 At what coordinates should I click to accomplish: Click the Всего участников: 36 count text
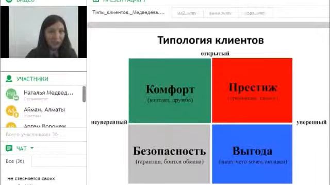click(x=32, y=134)
